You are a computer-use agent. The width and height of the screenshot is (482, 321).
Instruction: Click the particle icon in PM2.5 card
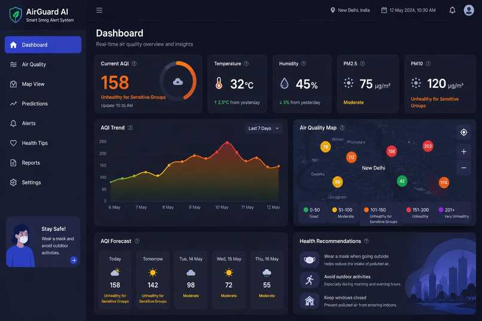coord(348,83)
